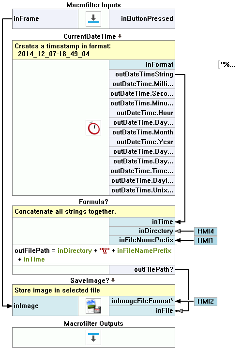This screenshot has height=350, width=242.
Task: Select the HMI2 connection label
Action: 205,301
